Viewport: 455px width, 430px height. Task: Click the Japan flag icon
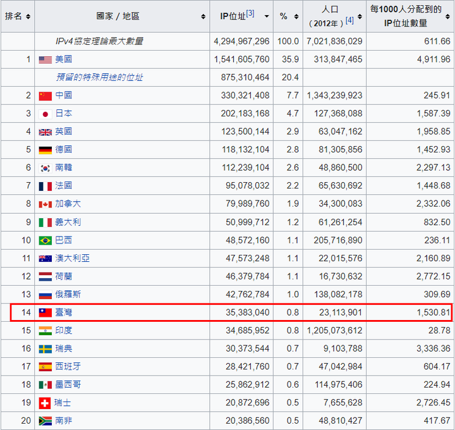(45, 114)
